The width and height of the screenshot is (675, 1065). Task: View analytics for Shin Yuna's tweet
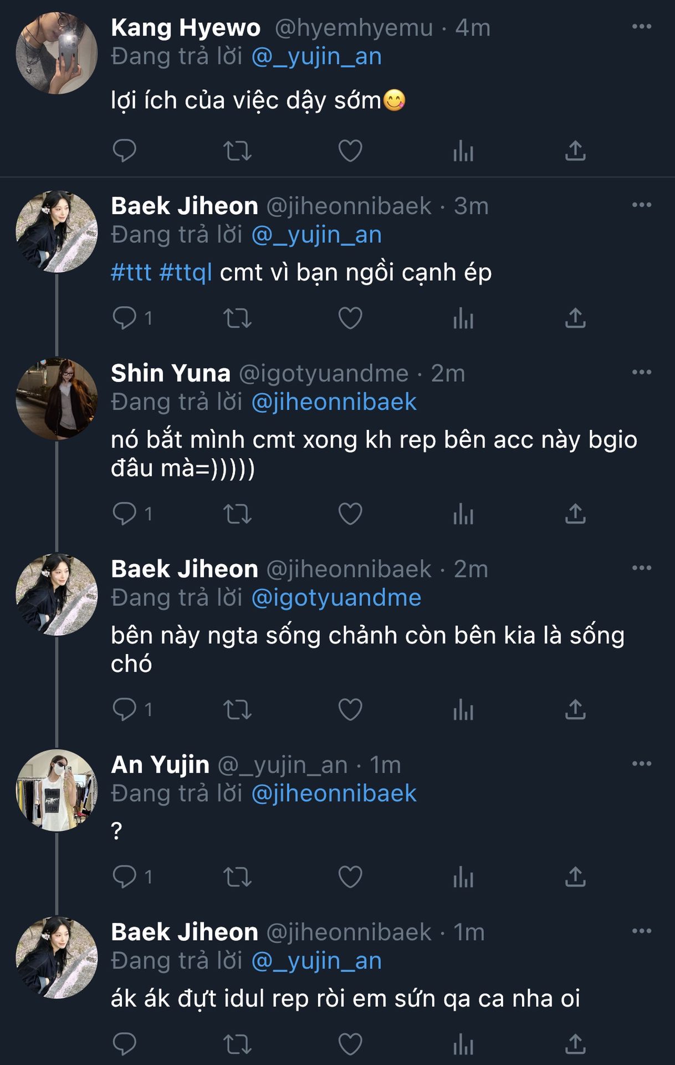(x=463, y=514)
